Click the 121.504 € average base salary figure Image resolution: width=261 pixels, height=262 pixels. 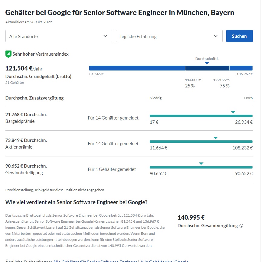click(19, 68)
